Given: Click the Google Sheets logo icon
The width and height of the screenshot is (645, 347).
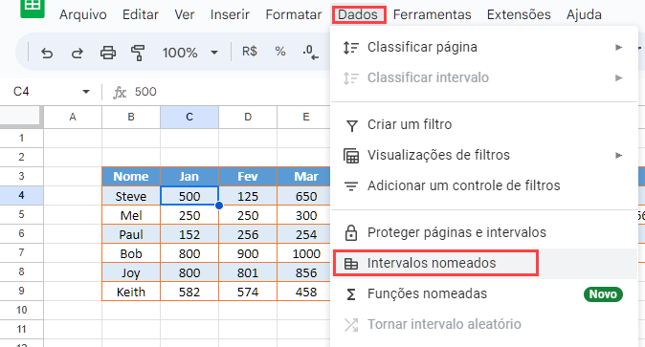Looking at the screenshot, I should click(x=33, y=9).
